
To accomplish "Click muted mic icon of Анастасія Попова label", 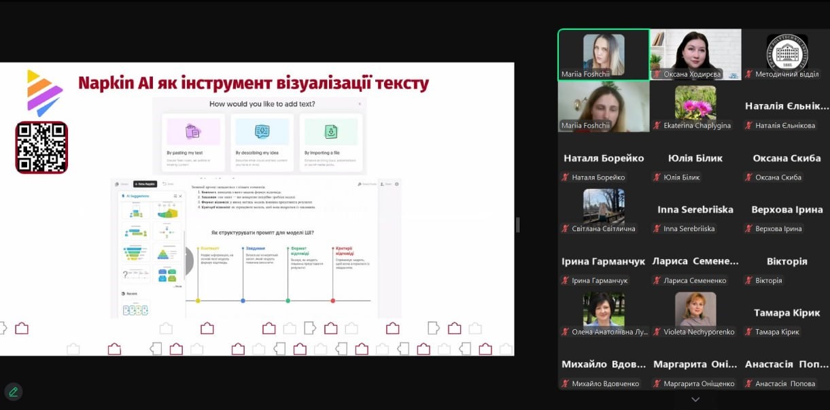I will (749, 384).
